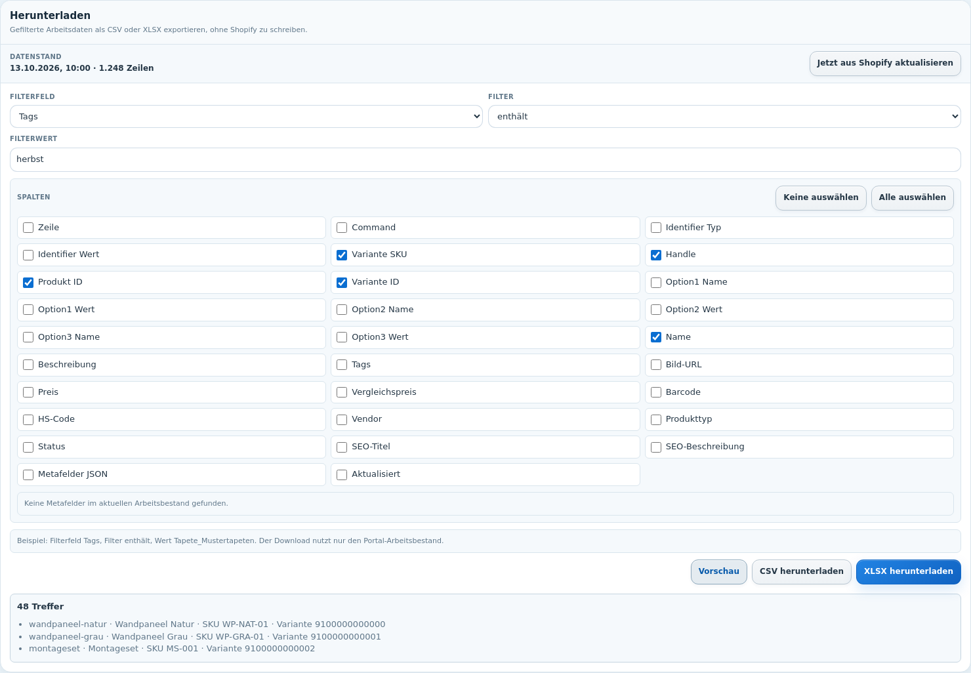Check the Option3 Name checkbox

(28, 337)
